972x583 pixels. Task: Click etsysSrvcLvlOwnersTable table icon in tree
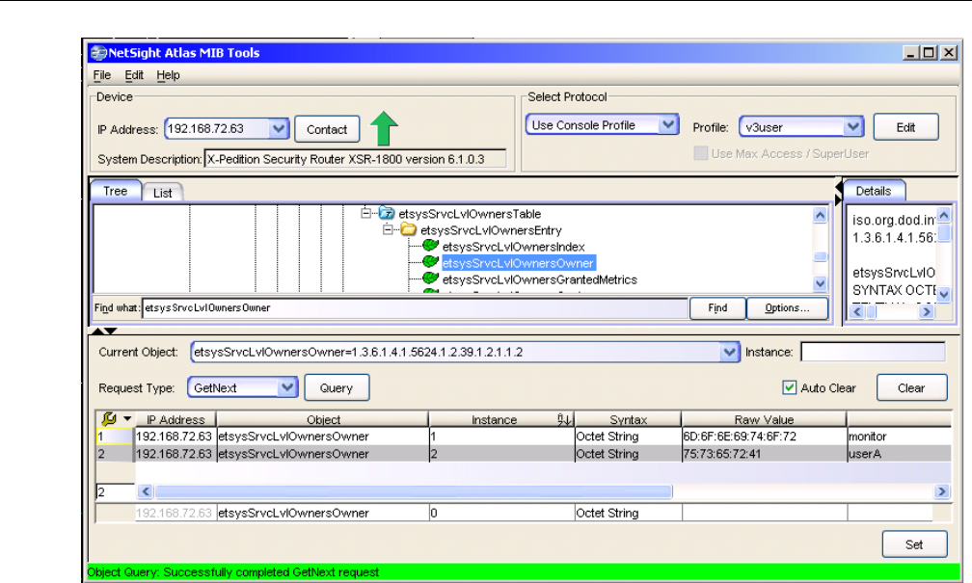(386, 213)
